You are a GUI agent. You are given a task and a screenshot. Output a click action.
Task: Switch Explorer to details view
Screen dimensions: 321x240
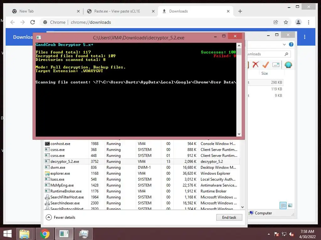pyautogui.click(x=283, y=205)
